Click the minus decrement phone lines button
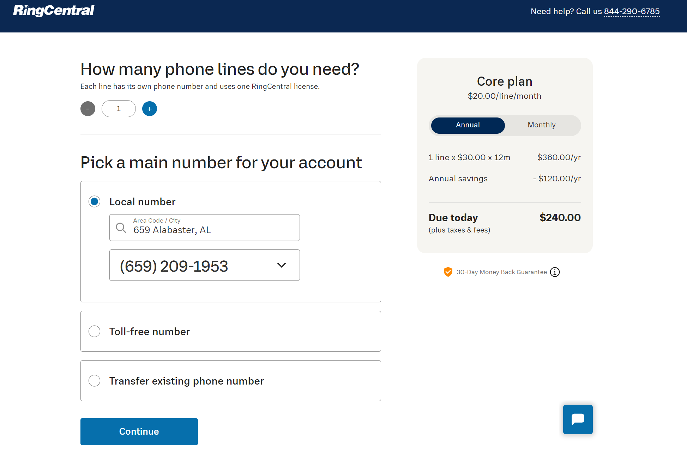Viewport: 687px width, 453px height. click(x=88, y=109)
